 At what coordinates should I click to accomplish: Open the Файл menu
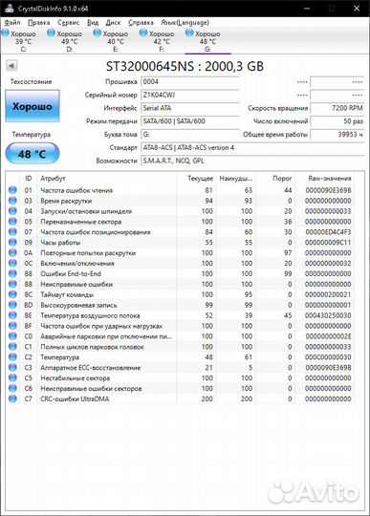[x=12, y=22]
